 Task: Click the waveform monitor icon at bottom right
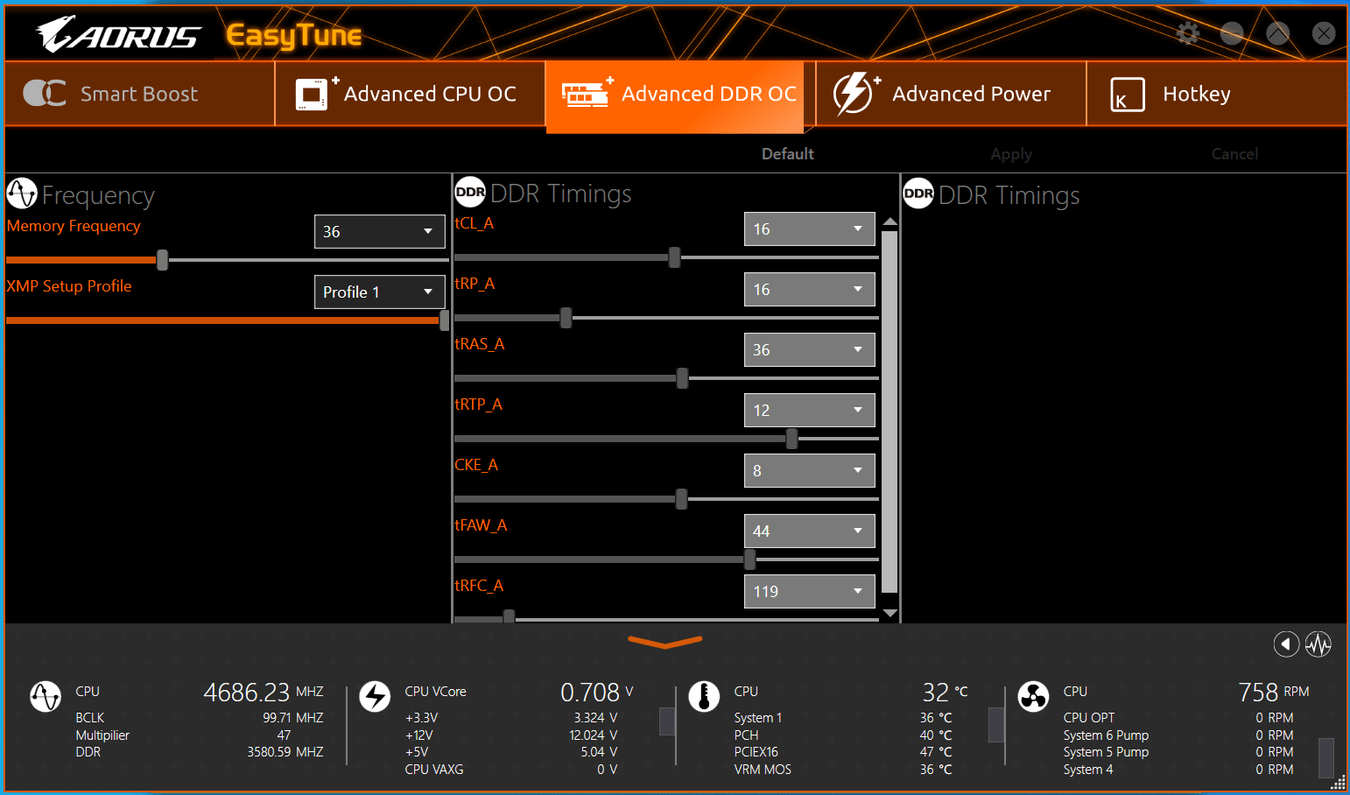click(1318, 644)
